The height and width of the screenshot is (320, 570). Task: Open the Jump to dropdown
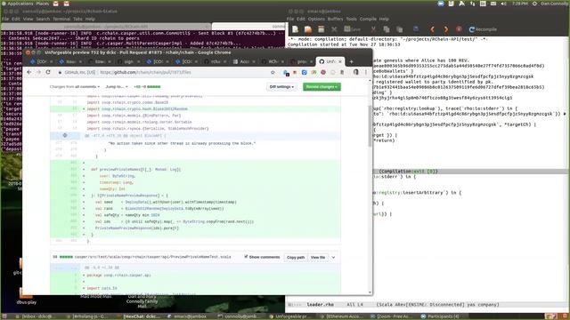[117, 87]
